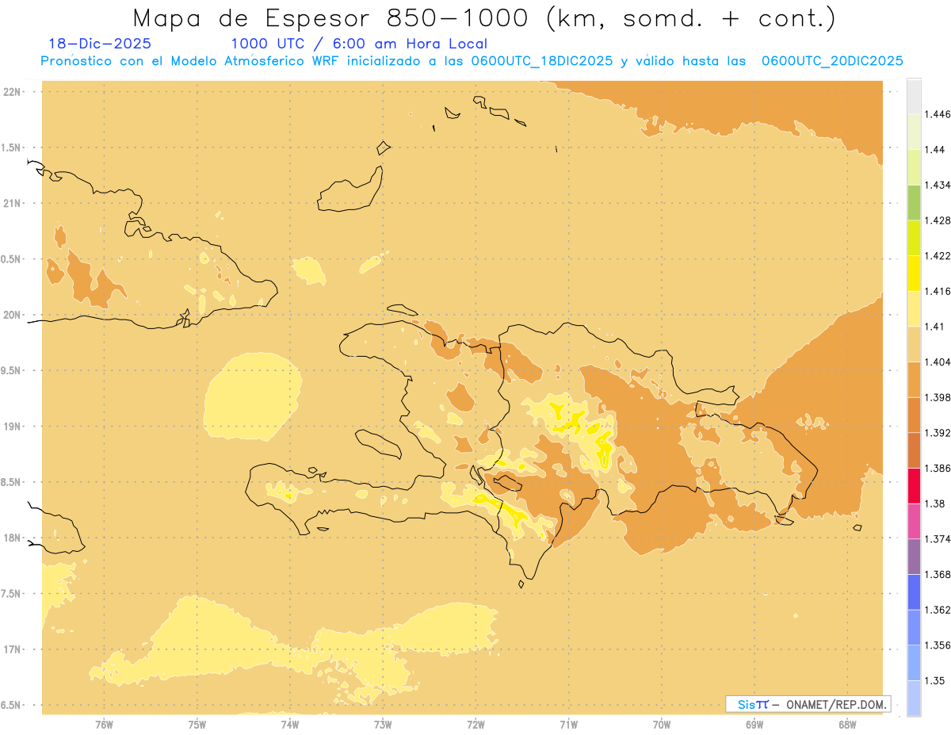Screen dimensions: 951x735
Task: Click the '21N' latitude label
Action: coord(13,204)
